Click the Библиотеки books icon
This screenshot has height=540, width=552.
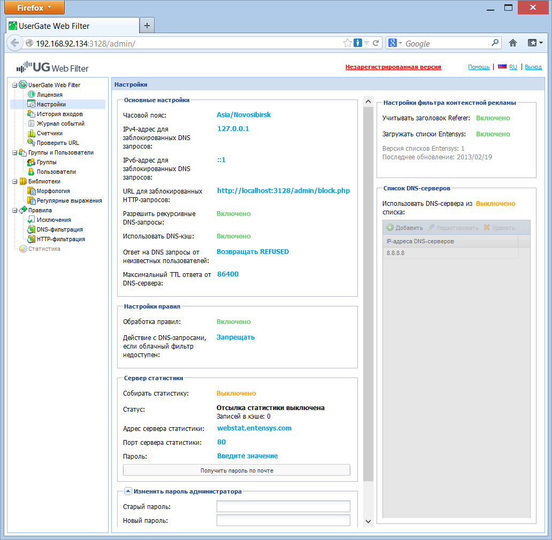(x=23, y=181)
